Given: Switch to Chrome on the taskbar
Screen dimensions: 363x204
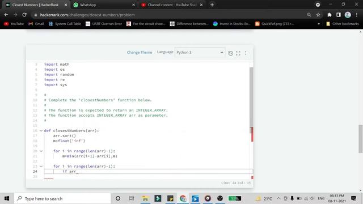Looking at the screenshot, I should pos(183,198).
